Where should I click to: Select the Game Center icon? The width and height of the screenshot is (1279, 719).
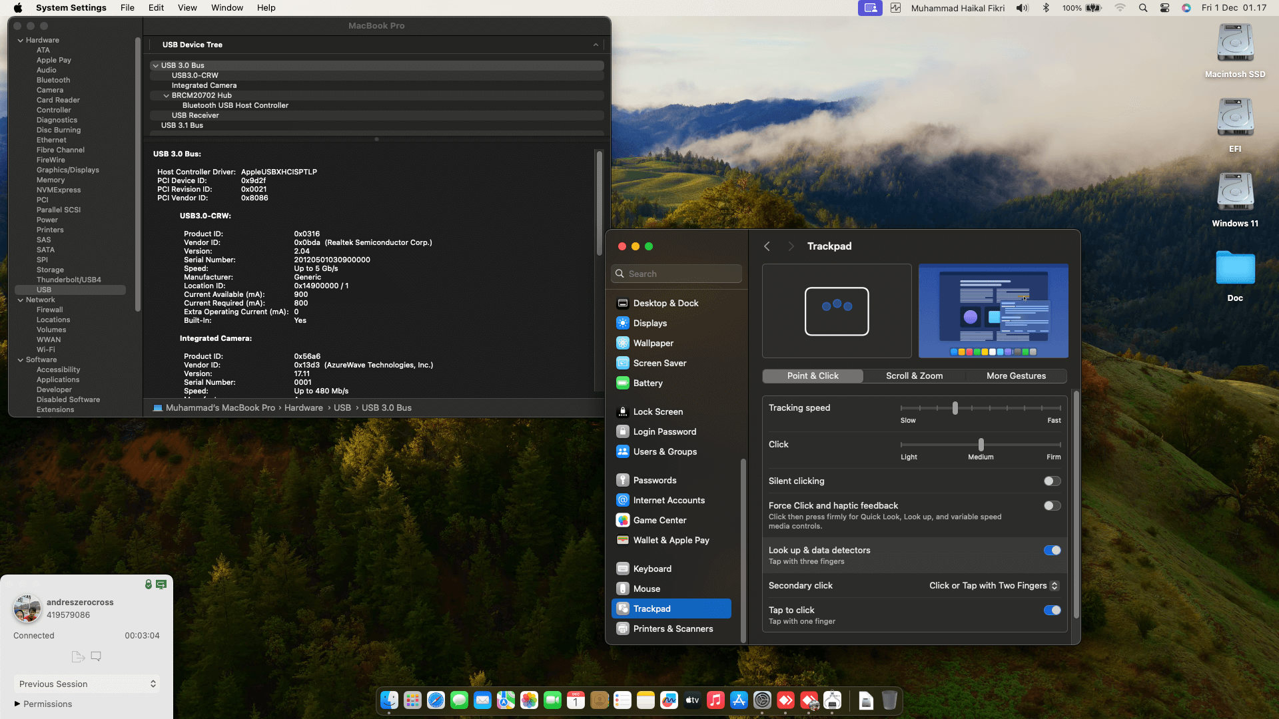tap(622, 520)
